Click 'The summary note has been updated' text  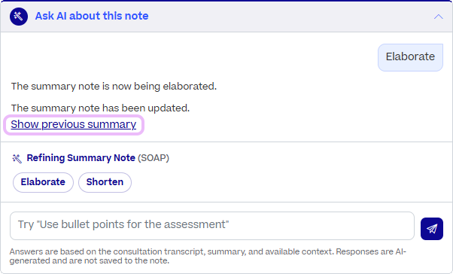[100, 108]
